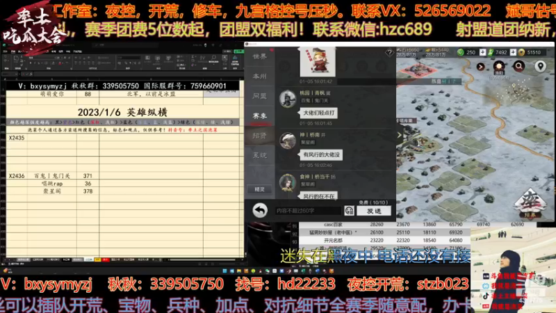This screenshot has height=313, width=556.
Task: Focus the chat message input field
Action: (308, 211)
